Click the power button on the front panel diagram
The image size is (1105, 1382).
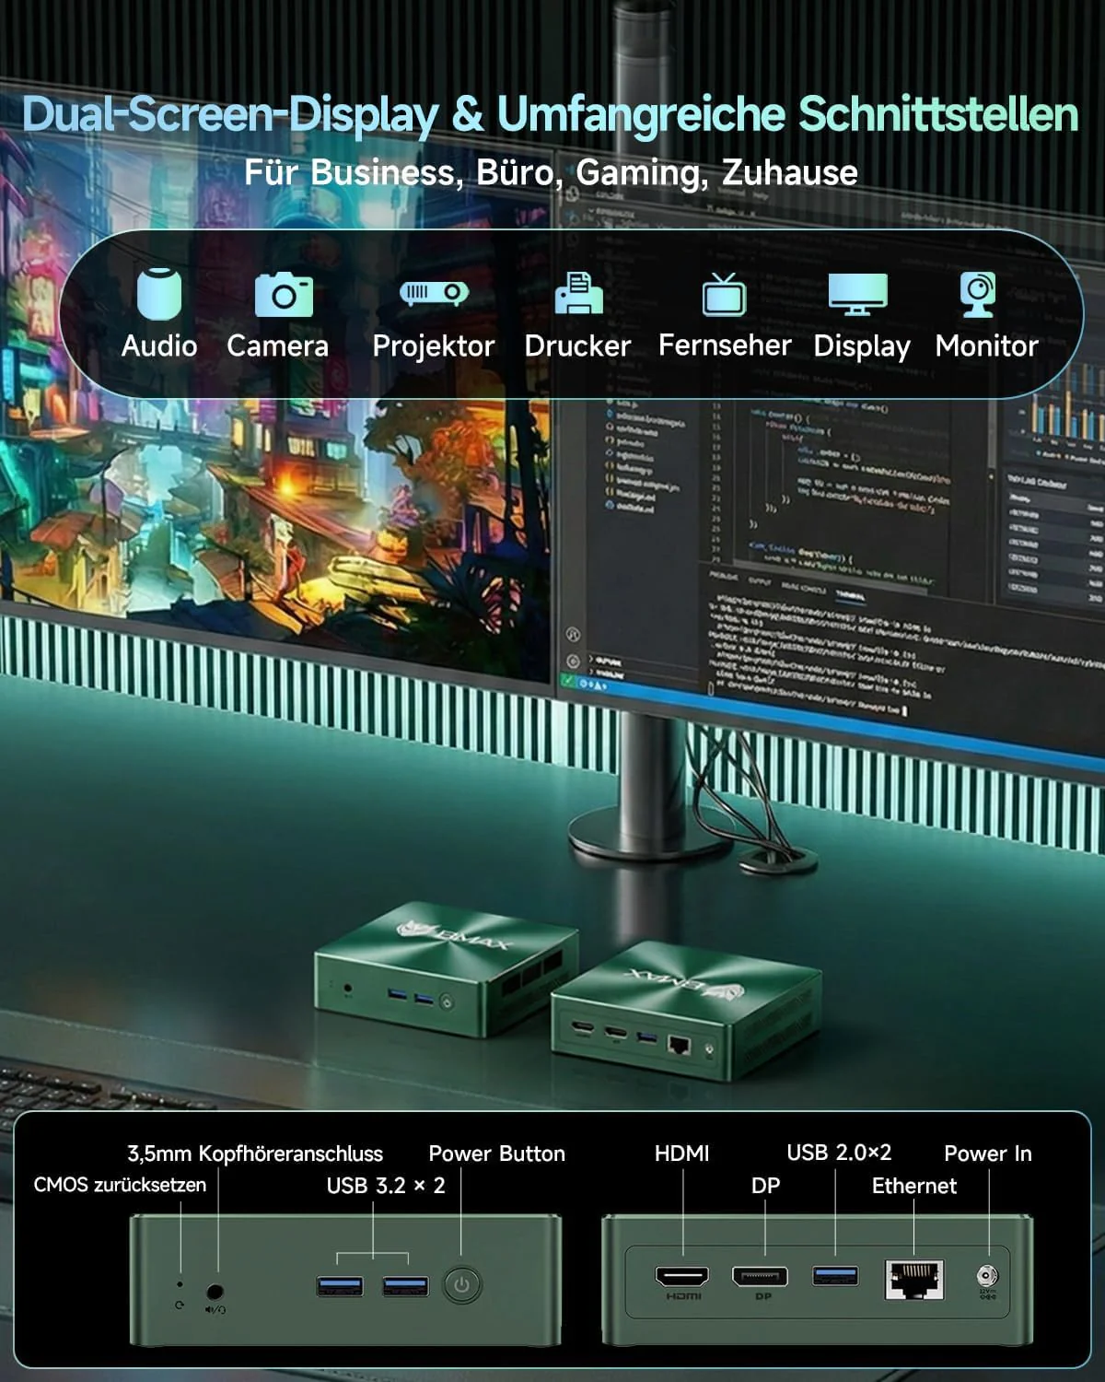(x=462, y=1284)
